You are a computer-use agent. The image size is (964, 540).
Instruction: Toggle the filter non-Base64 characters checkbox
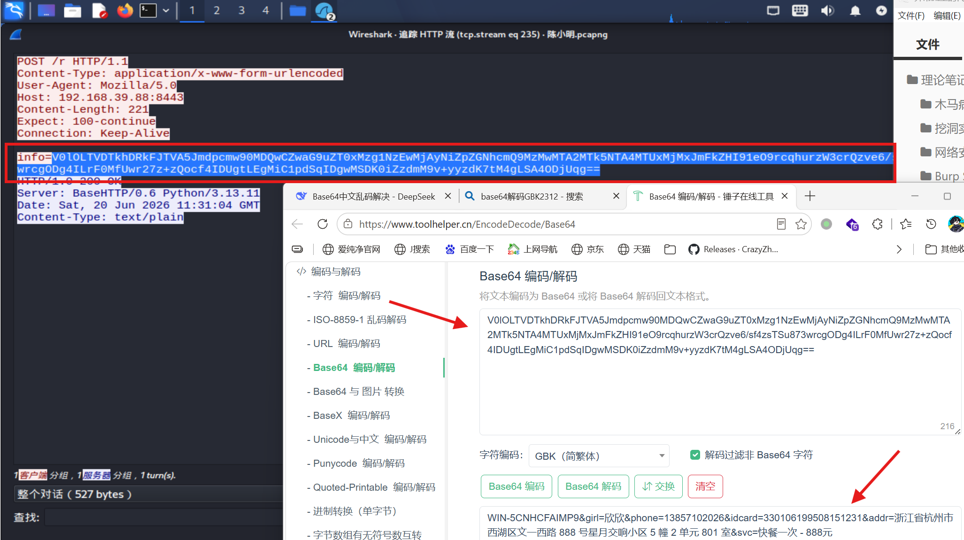[695, 455]
